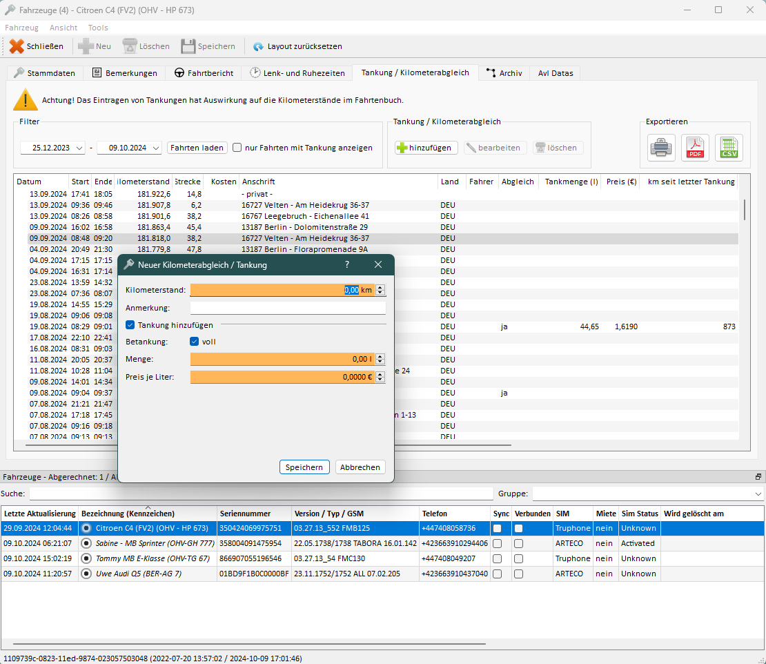
Task: Uncheck Tankung hinzufügen checkbox
Action: [130, 325]
